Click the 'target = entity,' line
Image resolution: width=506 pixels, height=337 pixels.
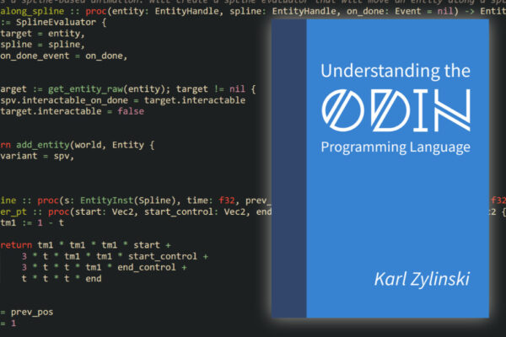(42, 34)
